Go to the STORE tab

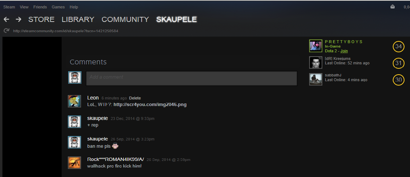[41, 19]
